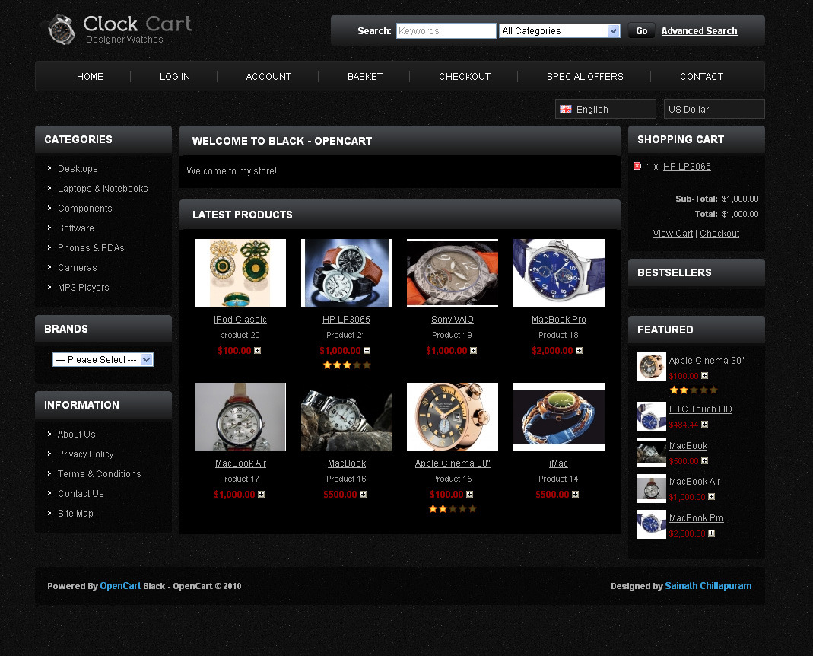Click Sainath Chillapuram designer link
Image resolution: width=813 pixels, height=656 pixels.
coord(708,585)
